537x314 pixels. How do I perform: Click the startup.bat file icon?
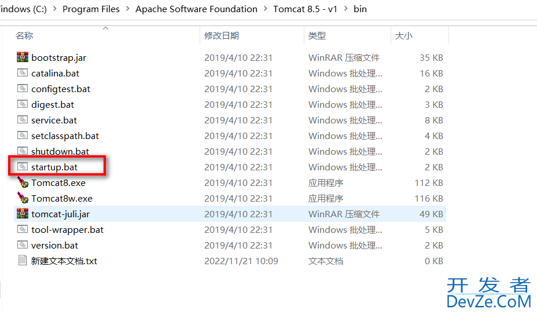(23, 167)
